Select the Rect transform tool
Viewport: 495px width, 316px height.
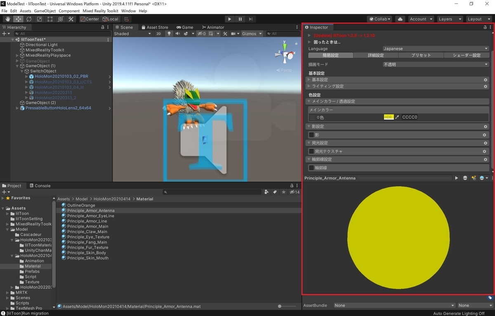tap(50, 19)
